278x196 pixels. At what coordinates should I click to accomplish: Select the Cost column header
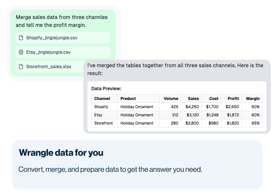click(x=211, y=99)
